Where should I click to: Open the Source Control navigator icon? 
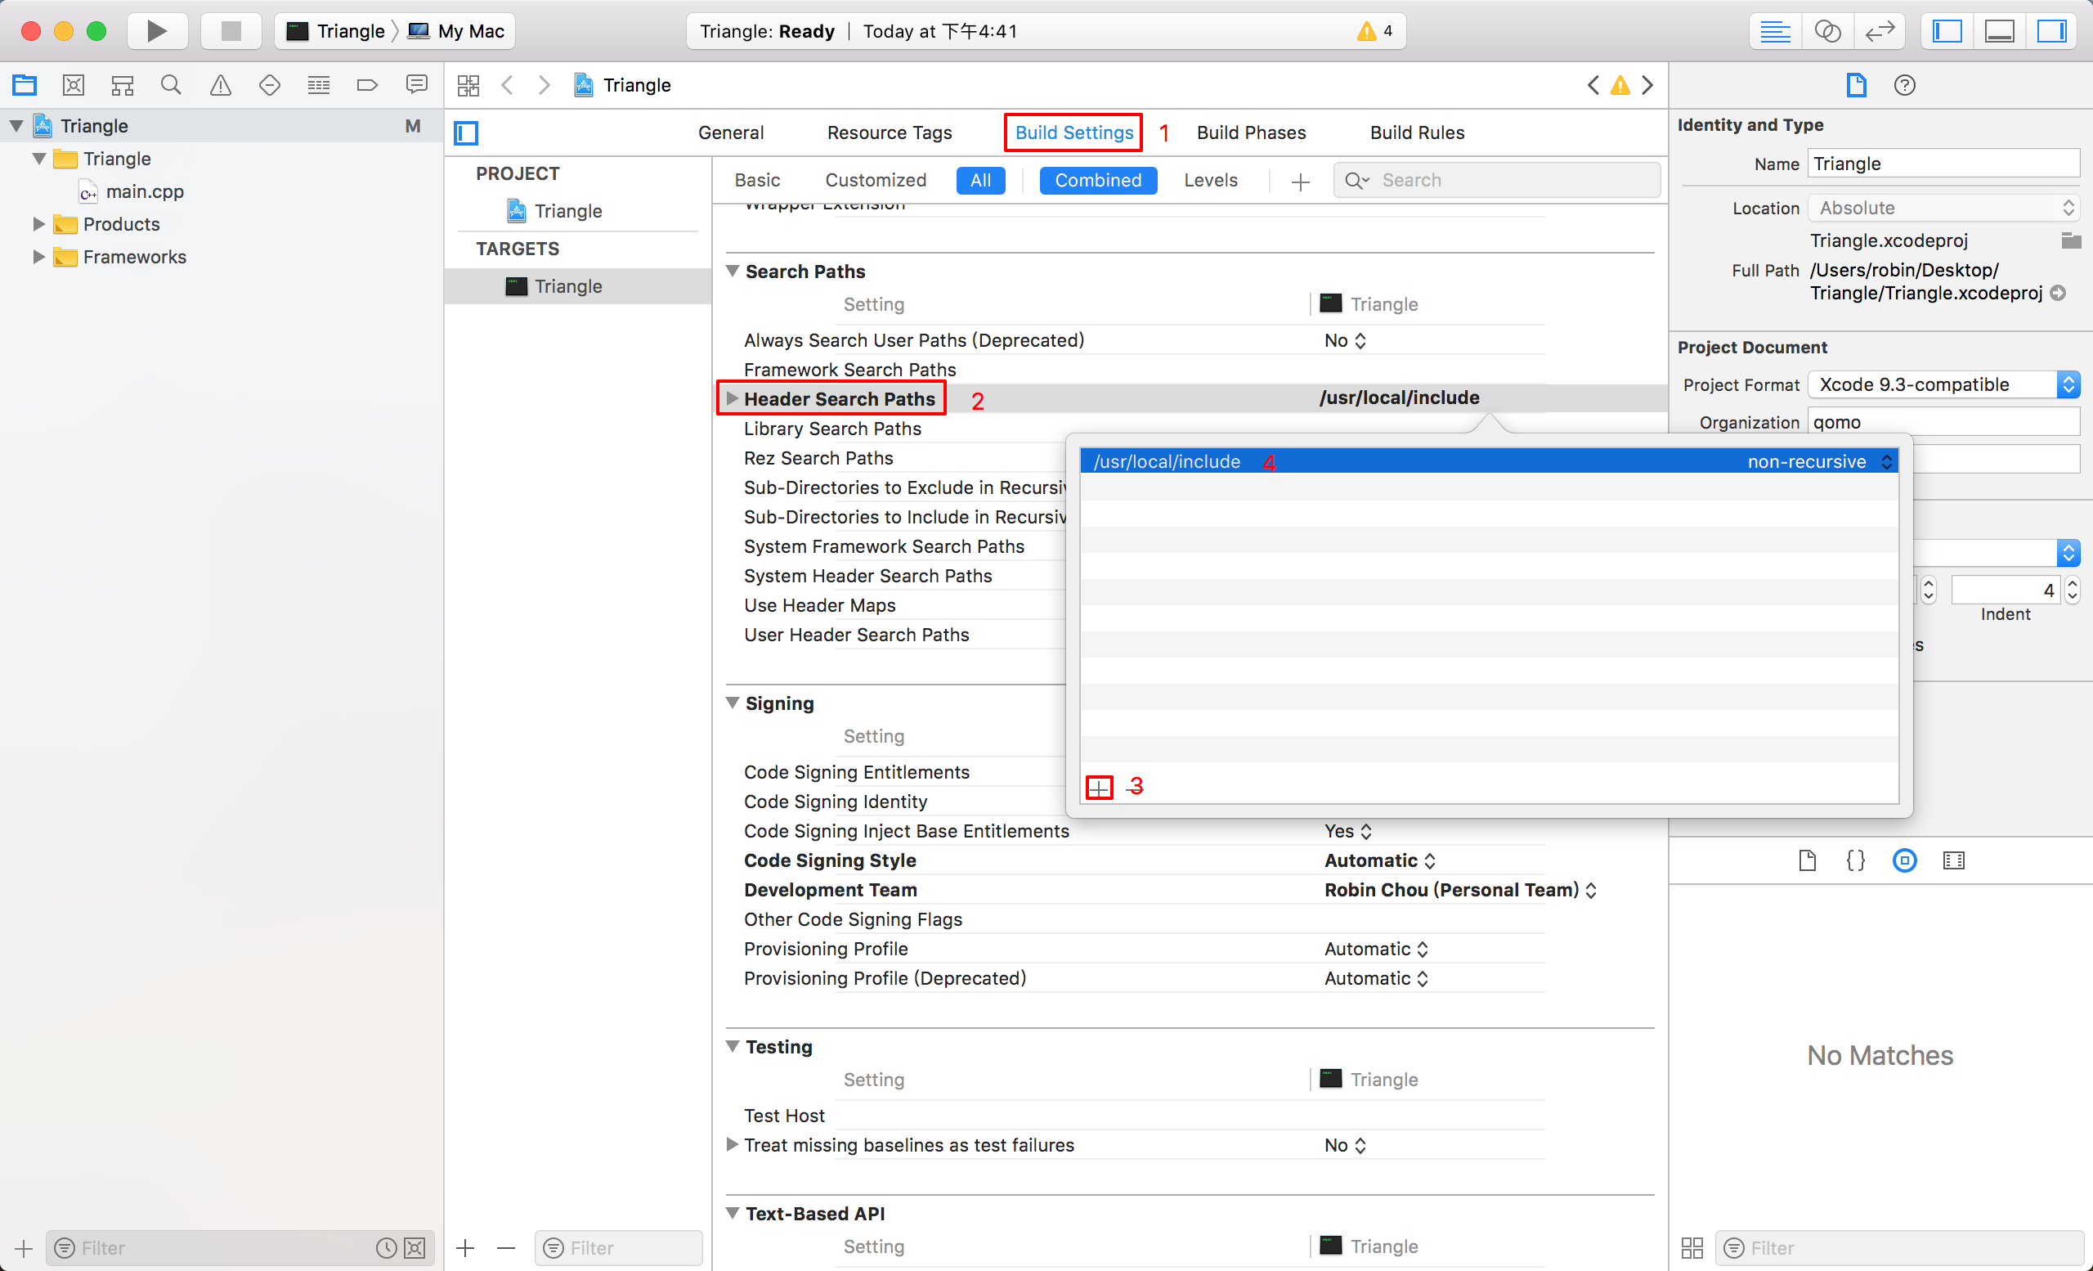click(x=73, y=84)
